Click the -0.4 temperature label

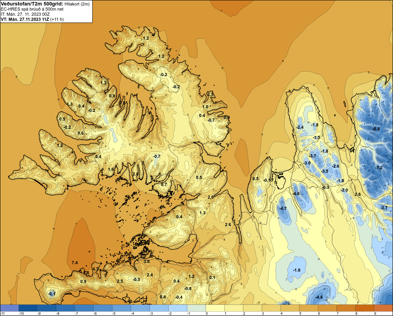point(179,297)
